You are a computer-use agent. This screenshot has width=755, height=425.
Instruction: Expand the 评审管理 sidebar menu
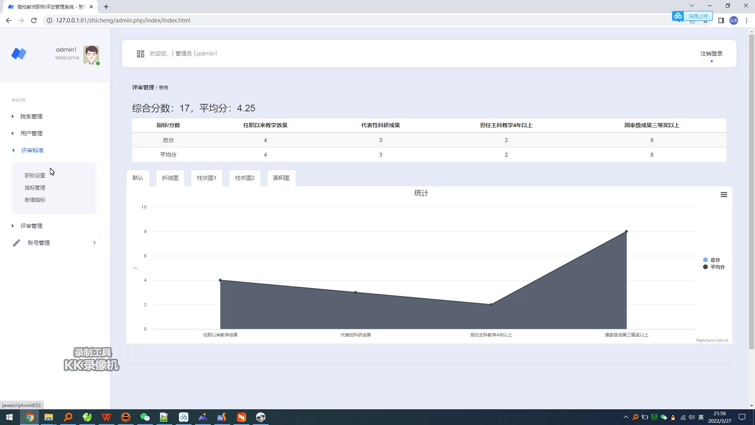tap(31, 226)
